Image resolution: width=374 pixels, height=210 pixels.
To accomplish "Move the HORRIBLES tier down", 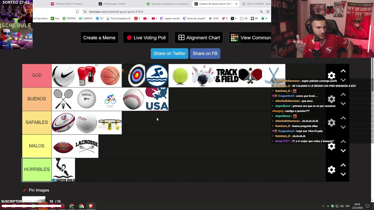I will click(x=343, y=174).
